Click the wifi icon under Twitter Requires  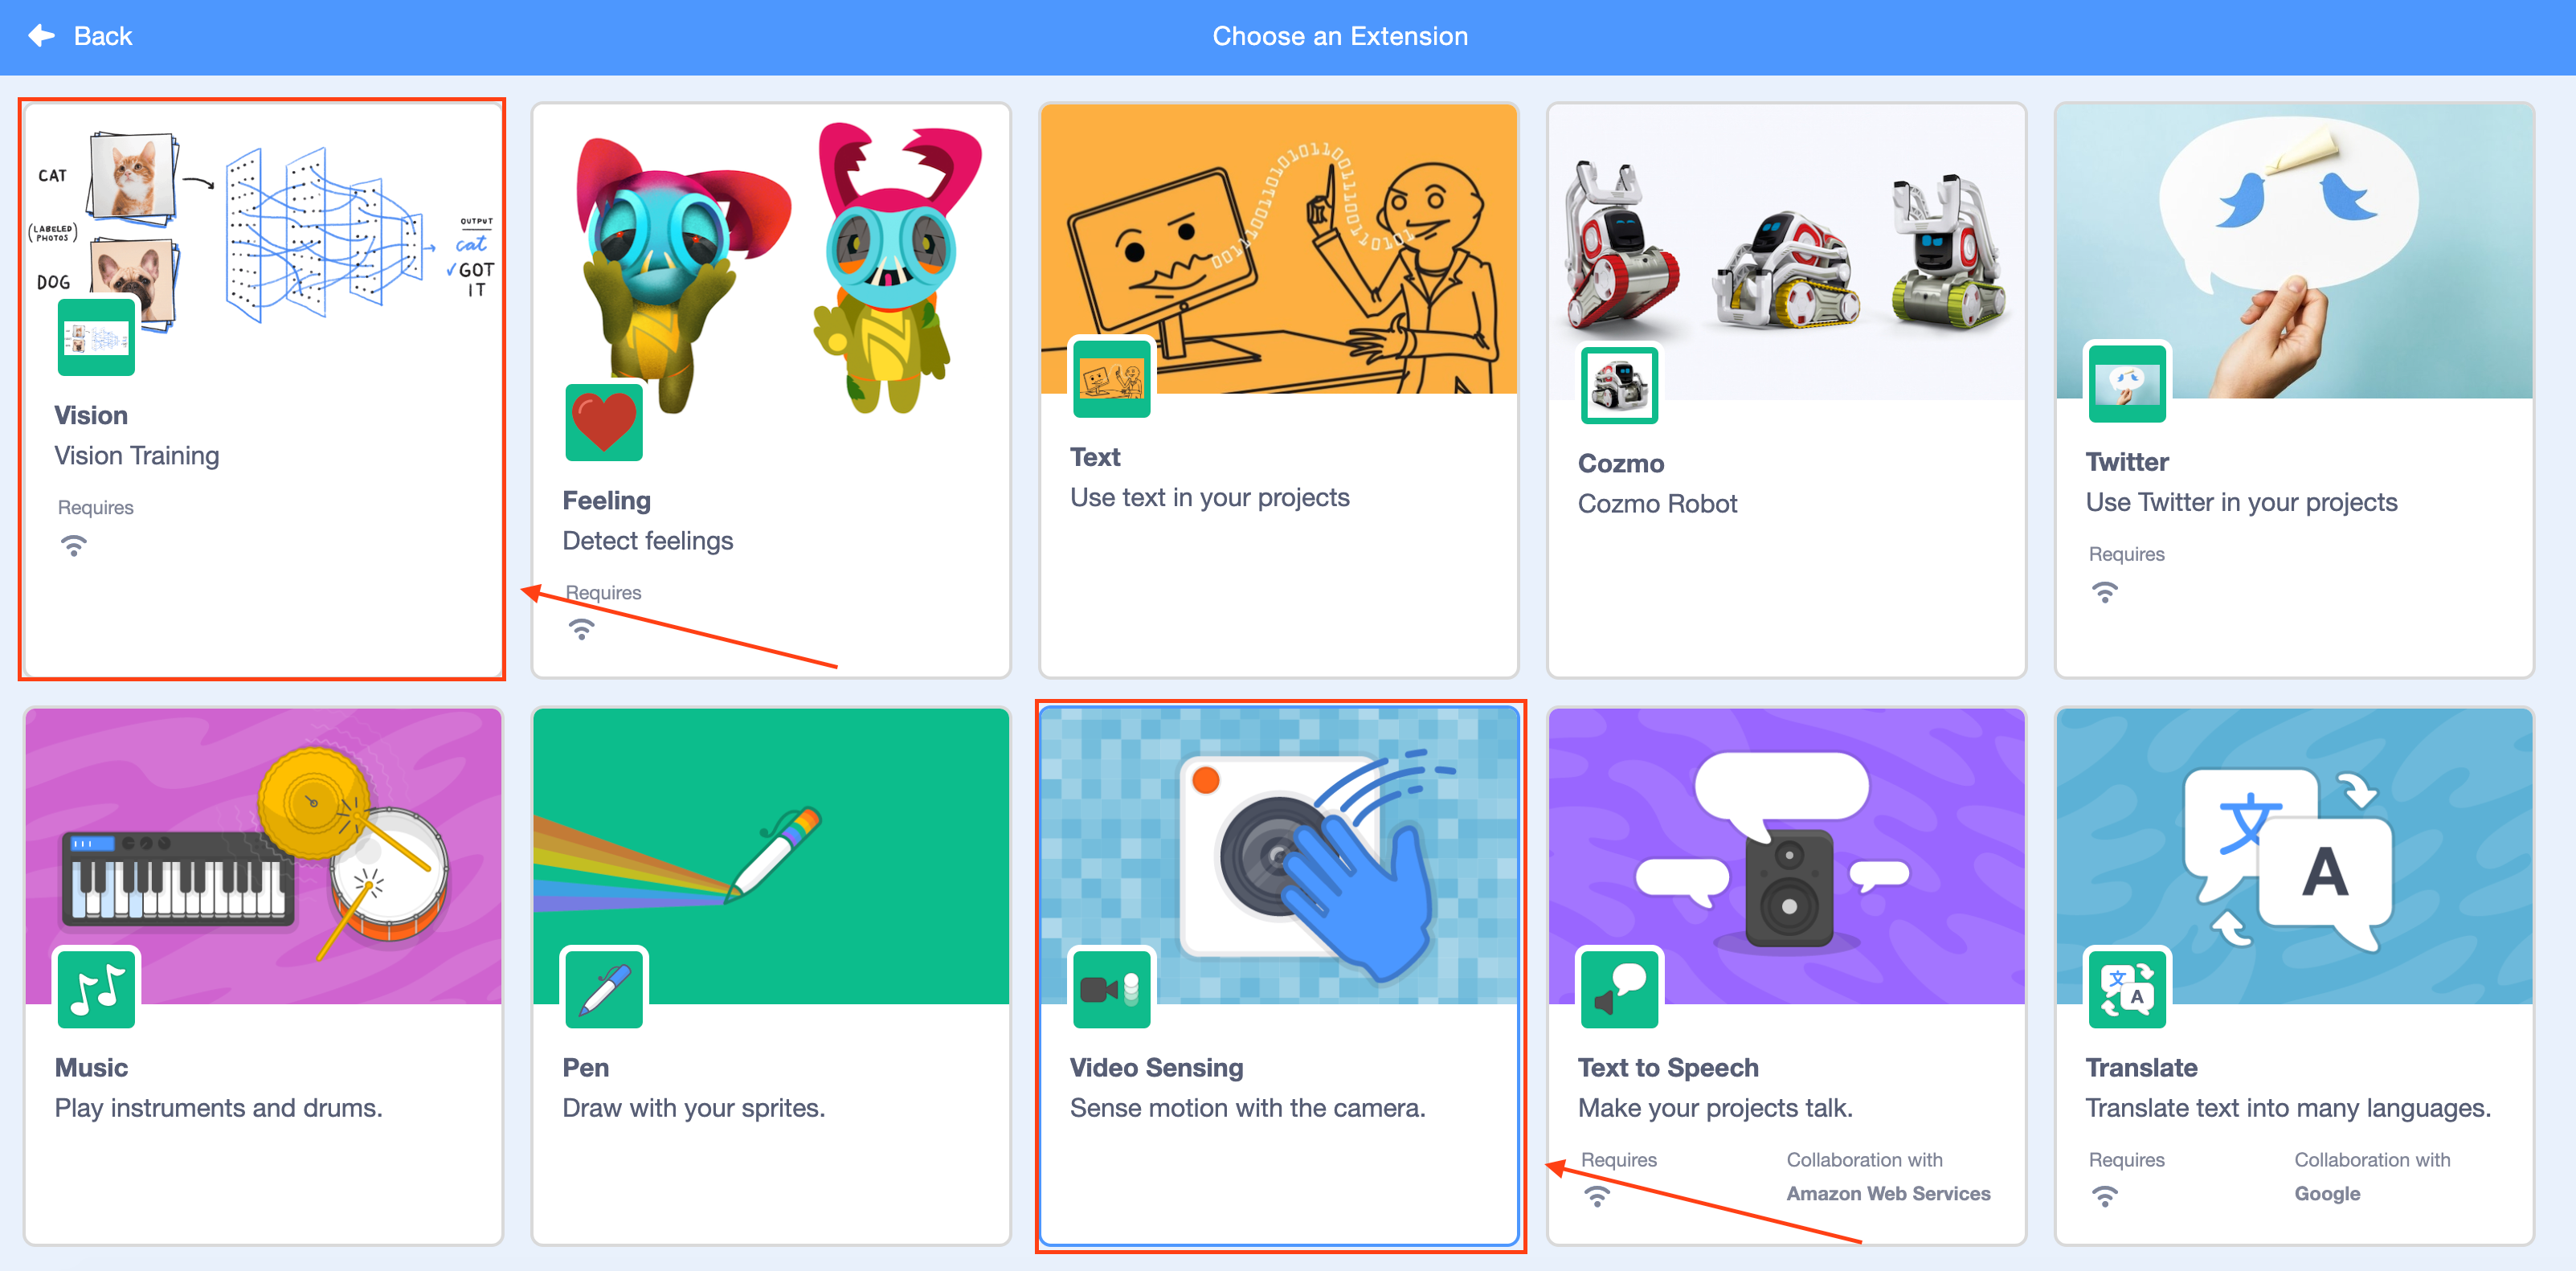(2105, 592)
